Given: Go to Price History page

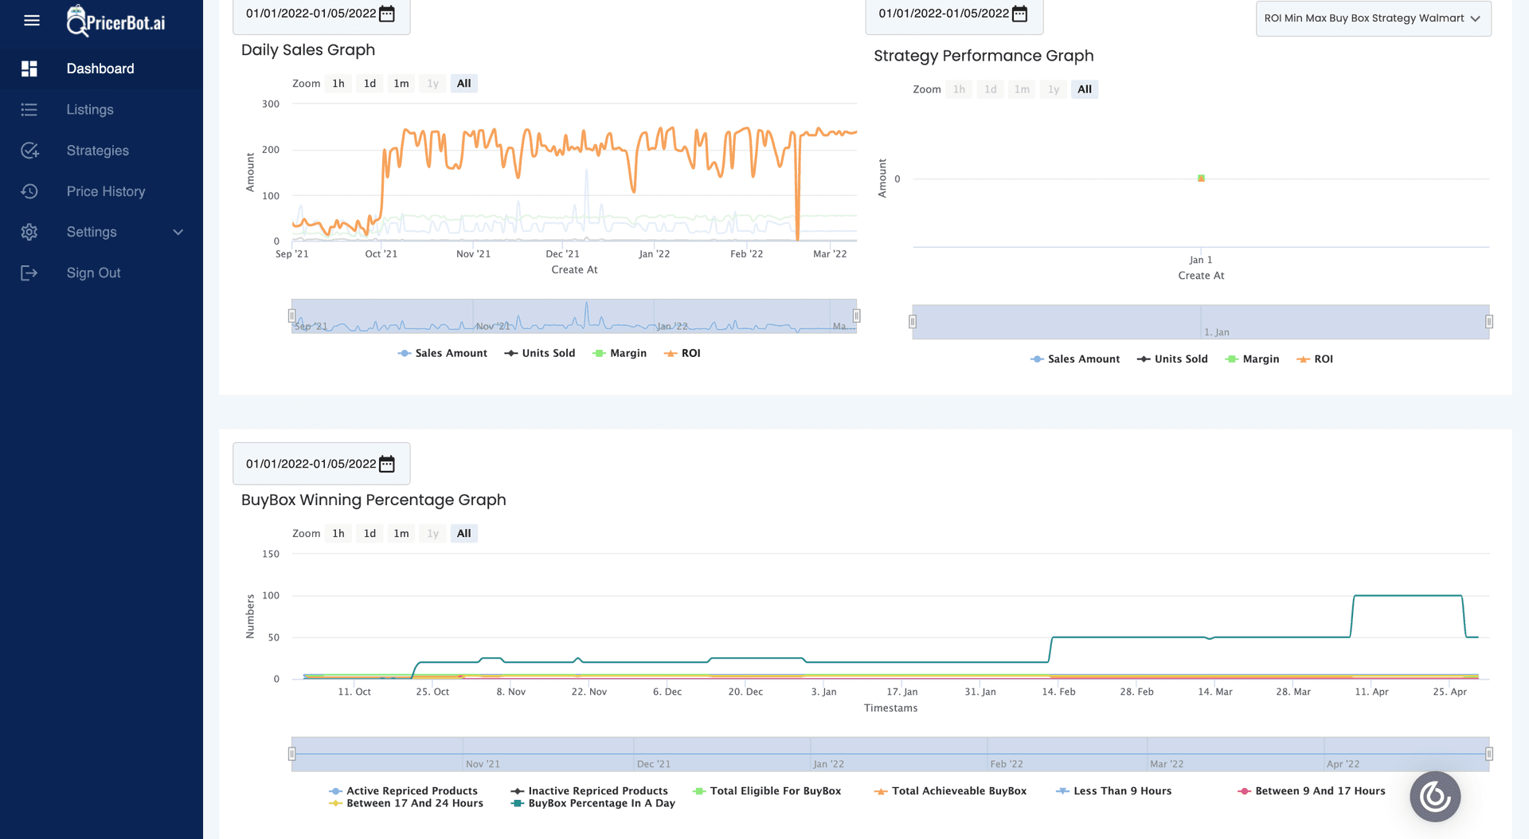Looking at the screenshot, I should (106, 191).
